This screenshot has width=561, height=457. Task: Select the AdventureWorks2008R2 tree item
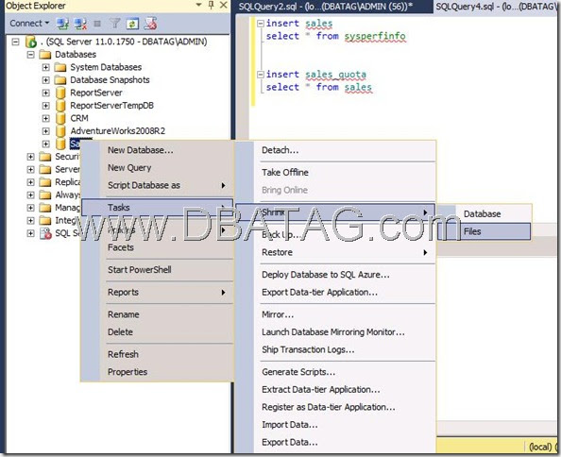click(118, 131)
